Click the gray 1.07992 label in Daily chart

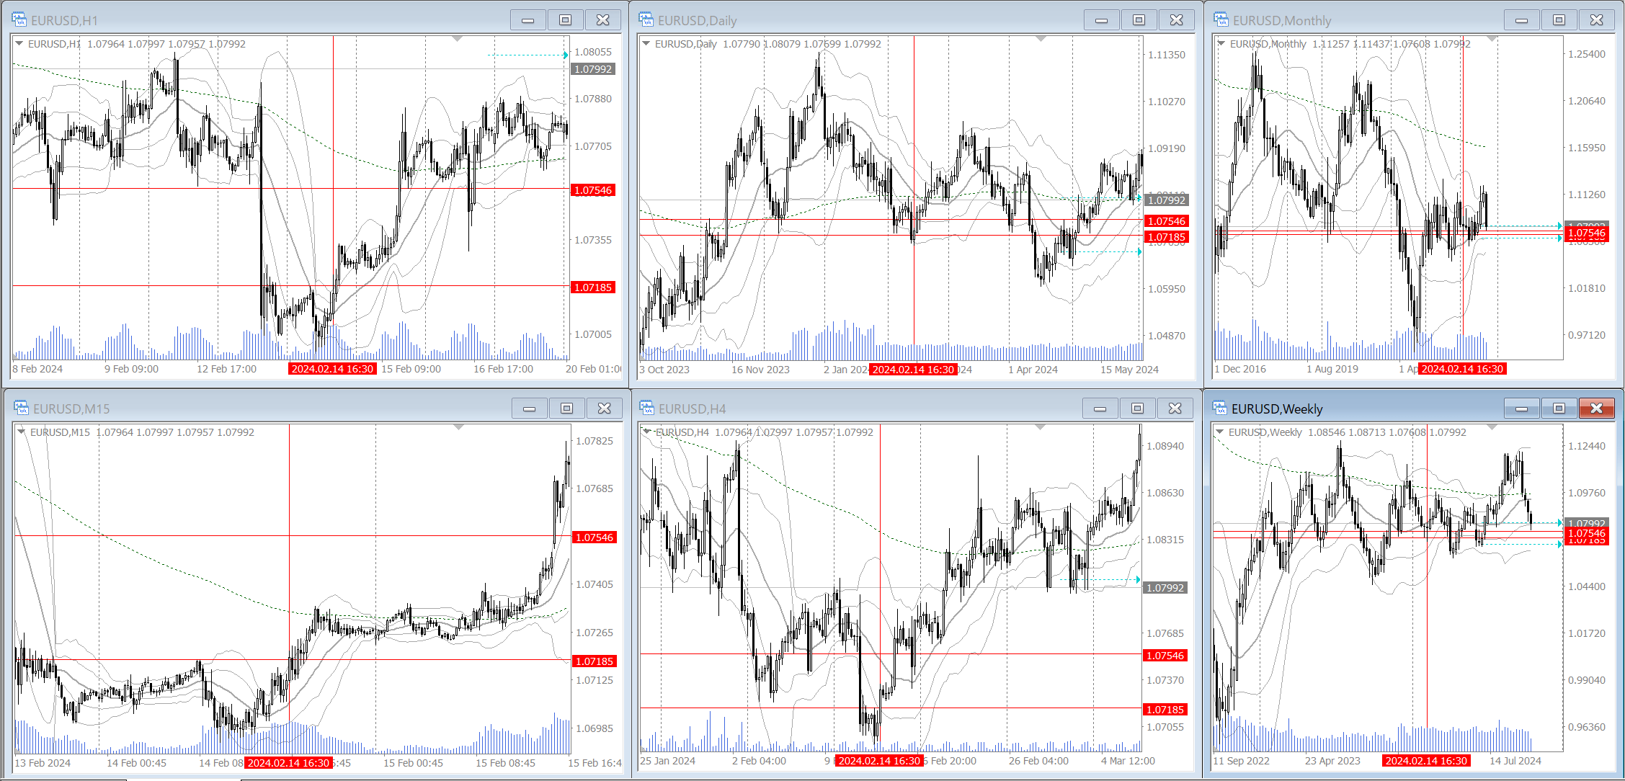click(1167, 200)
